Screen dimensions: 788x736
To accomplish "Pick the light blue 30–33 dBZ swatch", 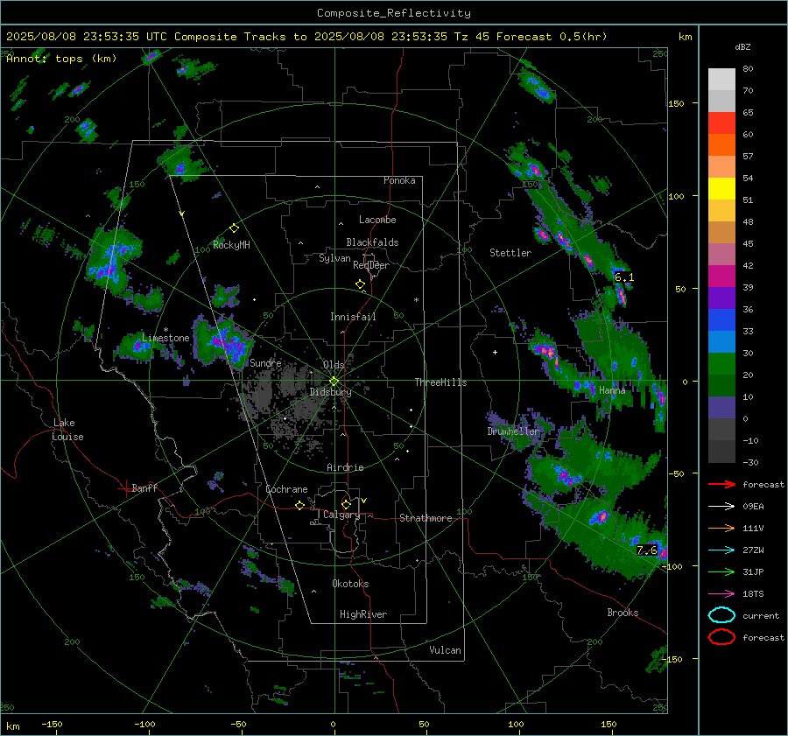I will click(721, 342).
